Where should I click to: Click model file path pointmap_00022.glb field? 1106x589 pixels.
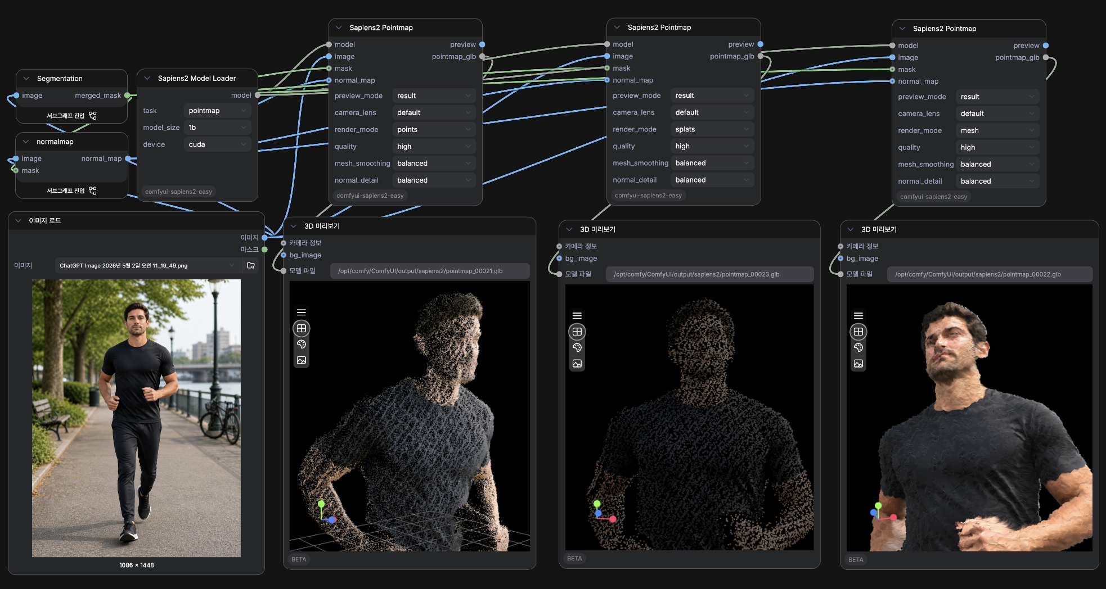(990, 274)
